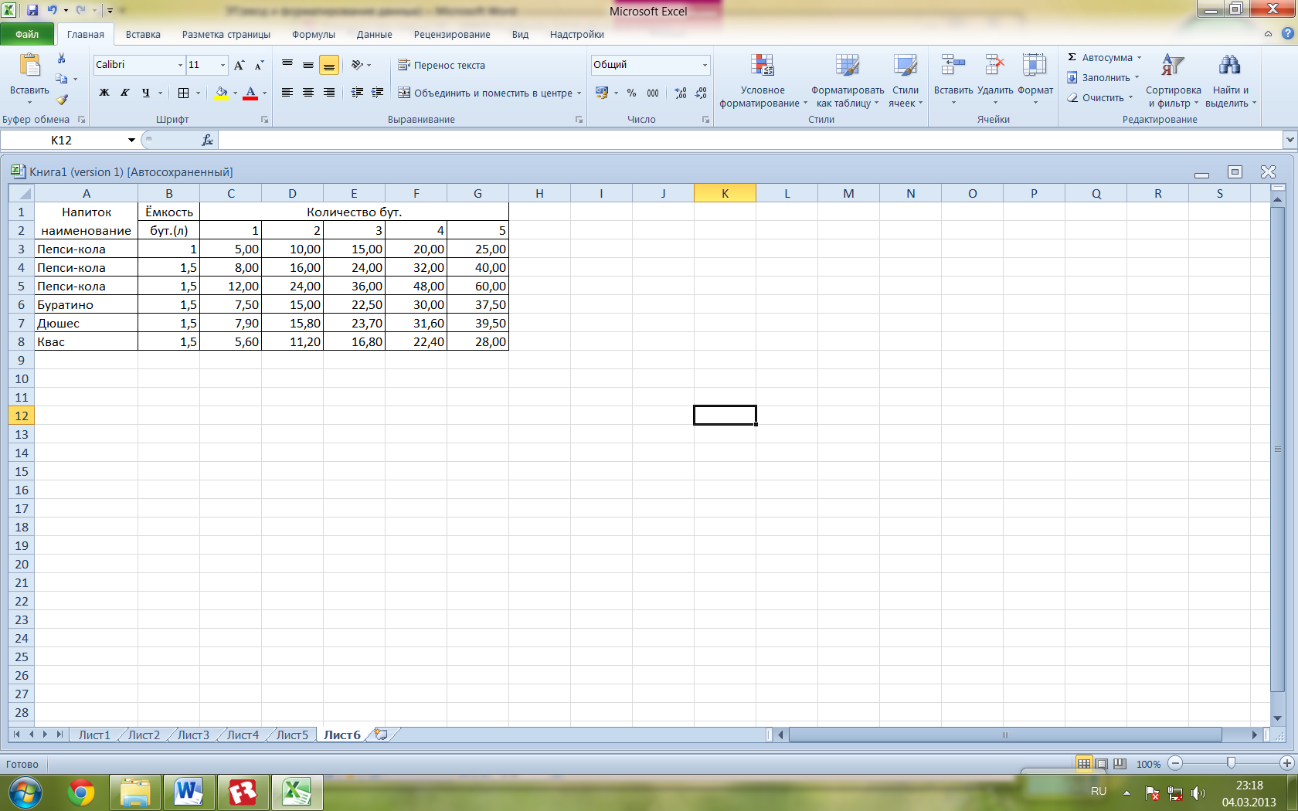Screen dimensions: 1298x811
Task: Click the red Font color A icon
Action: (250, 93)
